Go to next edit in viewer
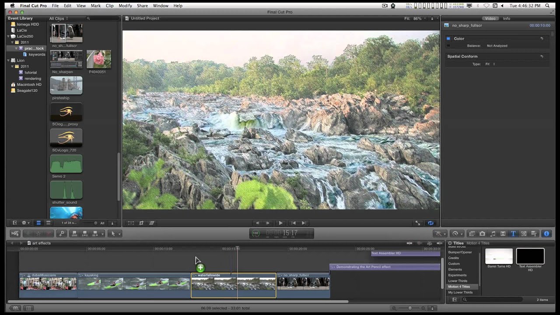Screen dimensions: 560x315 304,223
